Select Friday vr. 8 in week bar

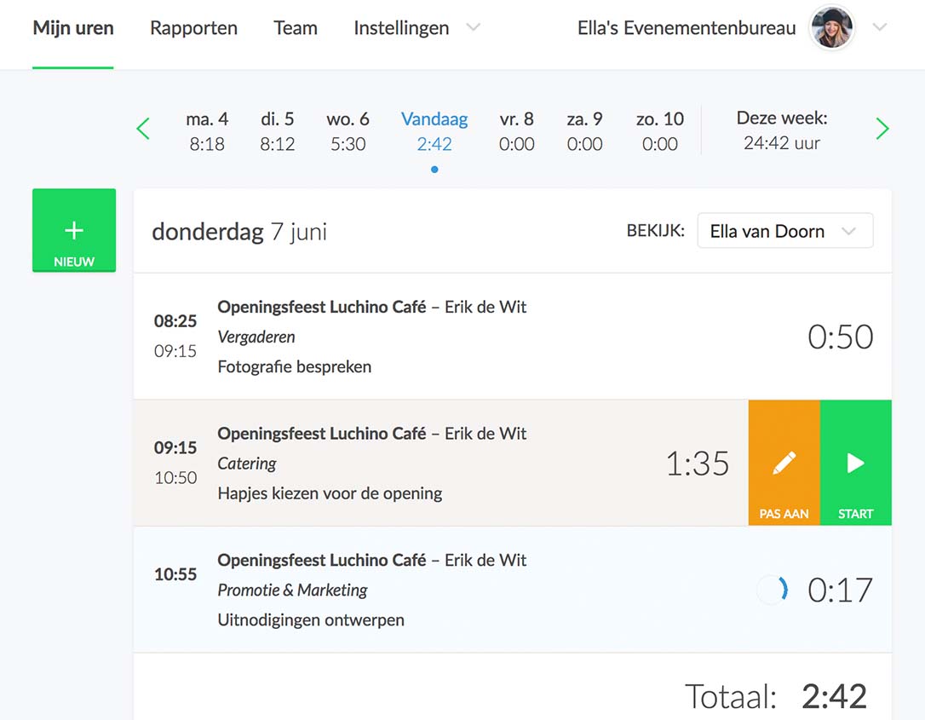[x=516, y=131]
